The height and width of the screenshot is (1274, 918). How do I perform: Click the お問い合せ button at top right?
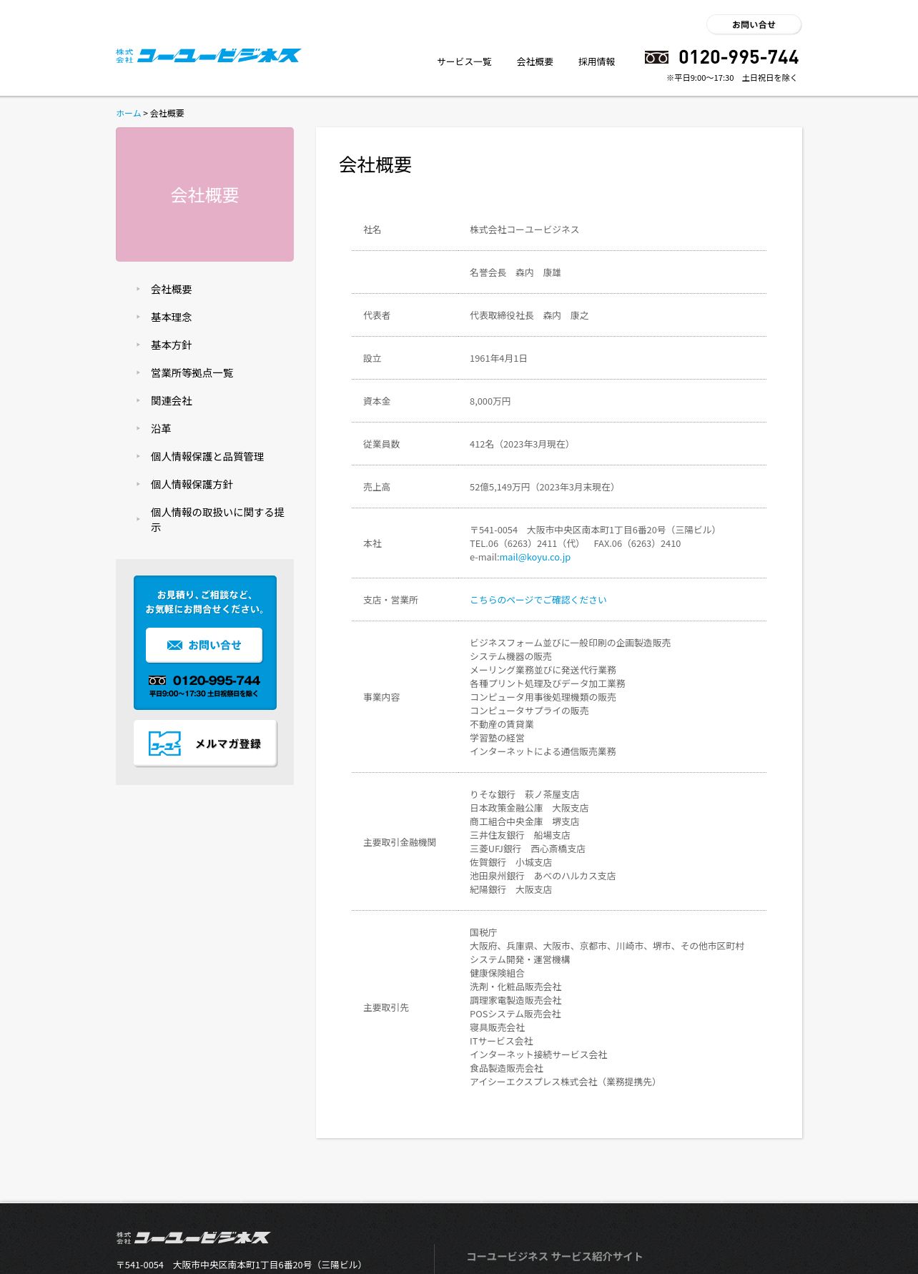754,24
